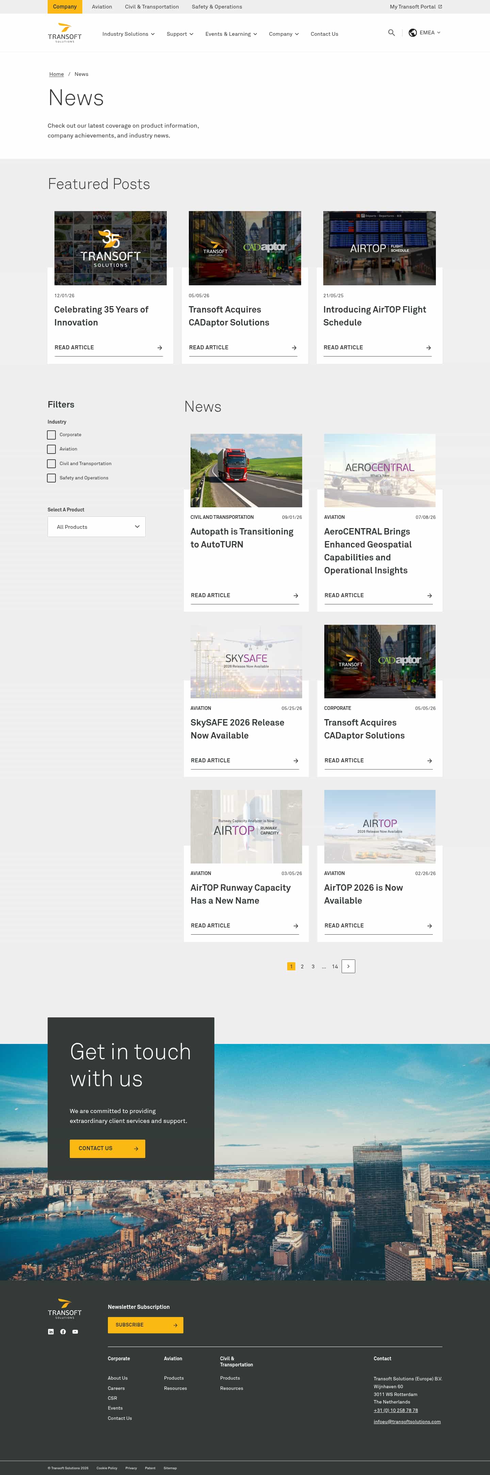490x1475 pixels.
Task: Open the YouTube icon in footer
Action: [75, 1331]
